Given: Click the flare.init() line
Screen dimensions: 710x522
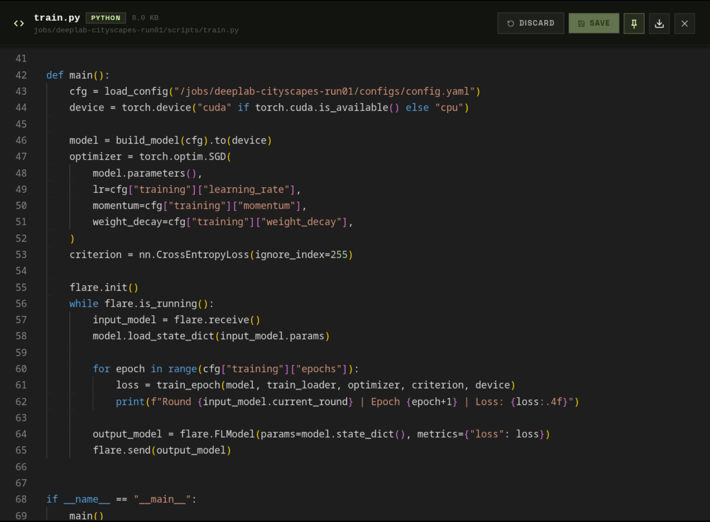Looking at the screenshot, I should click(x=104, y=288).
